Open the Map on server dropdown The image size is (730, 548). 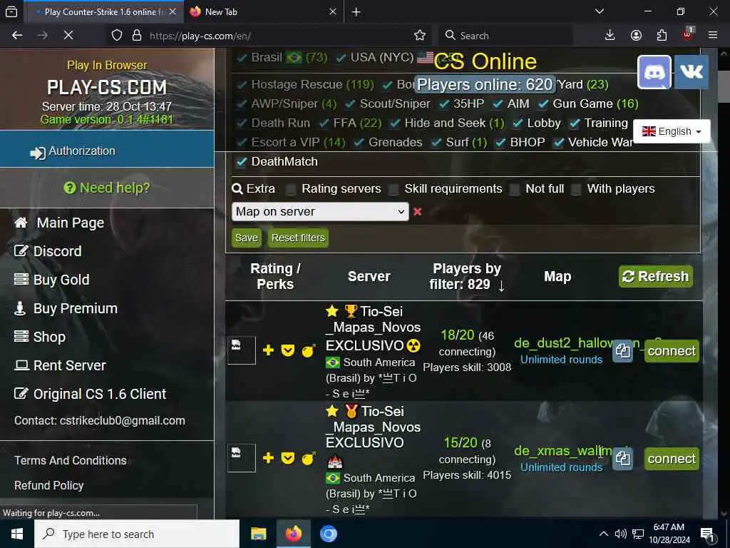[320, 211]
